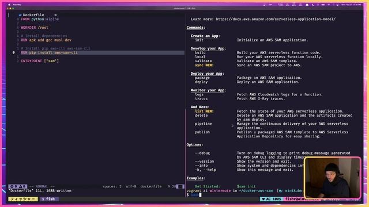Viewport: 369px width, 207px height.
Task: Click the 'init' command entry
Action: 199,40
